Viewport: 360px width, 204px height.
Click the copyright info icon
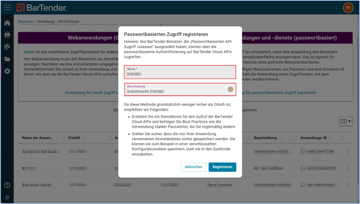[7, 197]
